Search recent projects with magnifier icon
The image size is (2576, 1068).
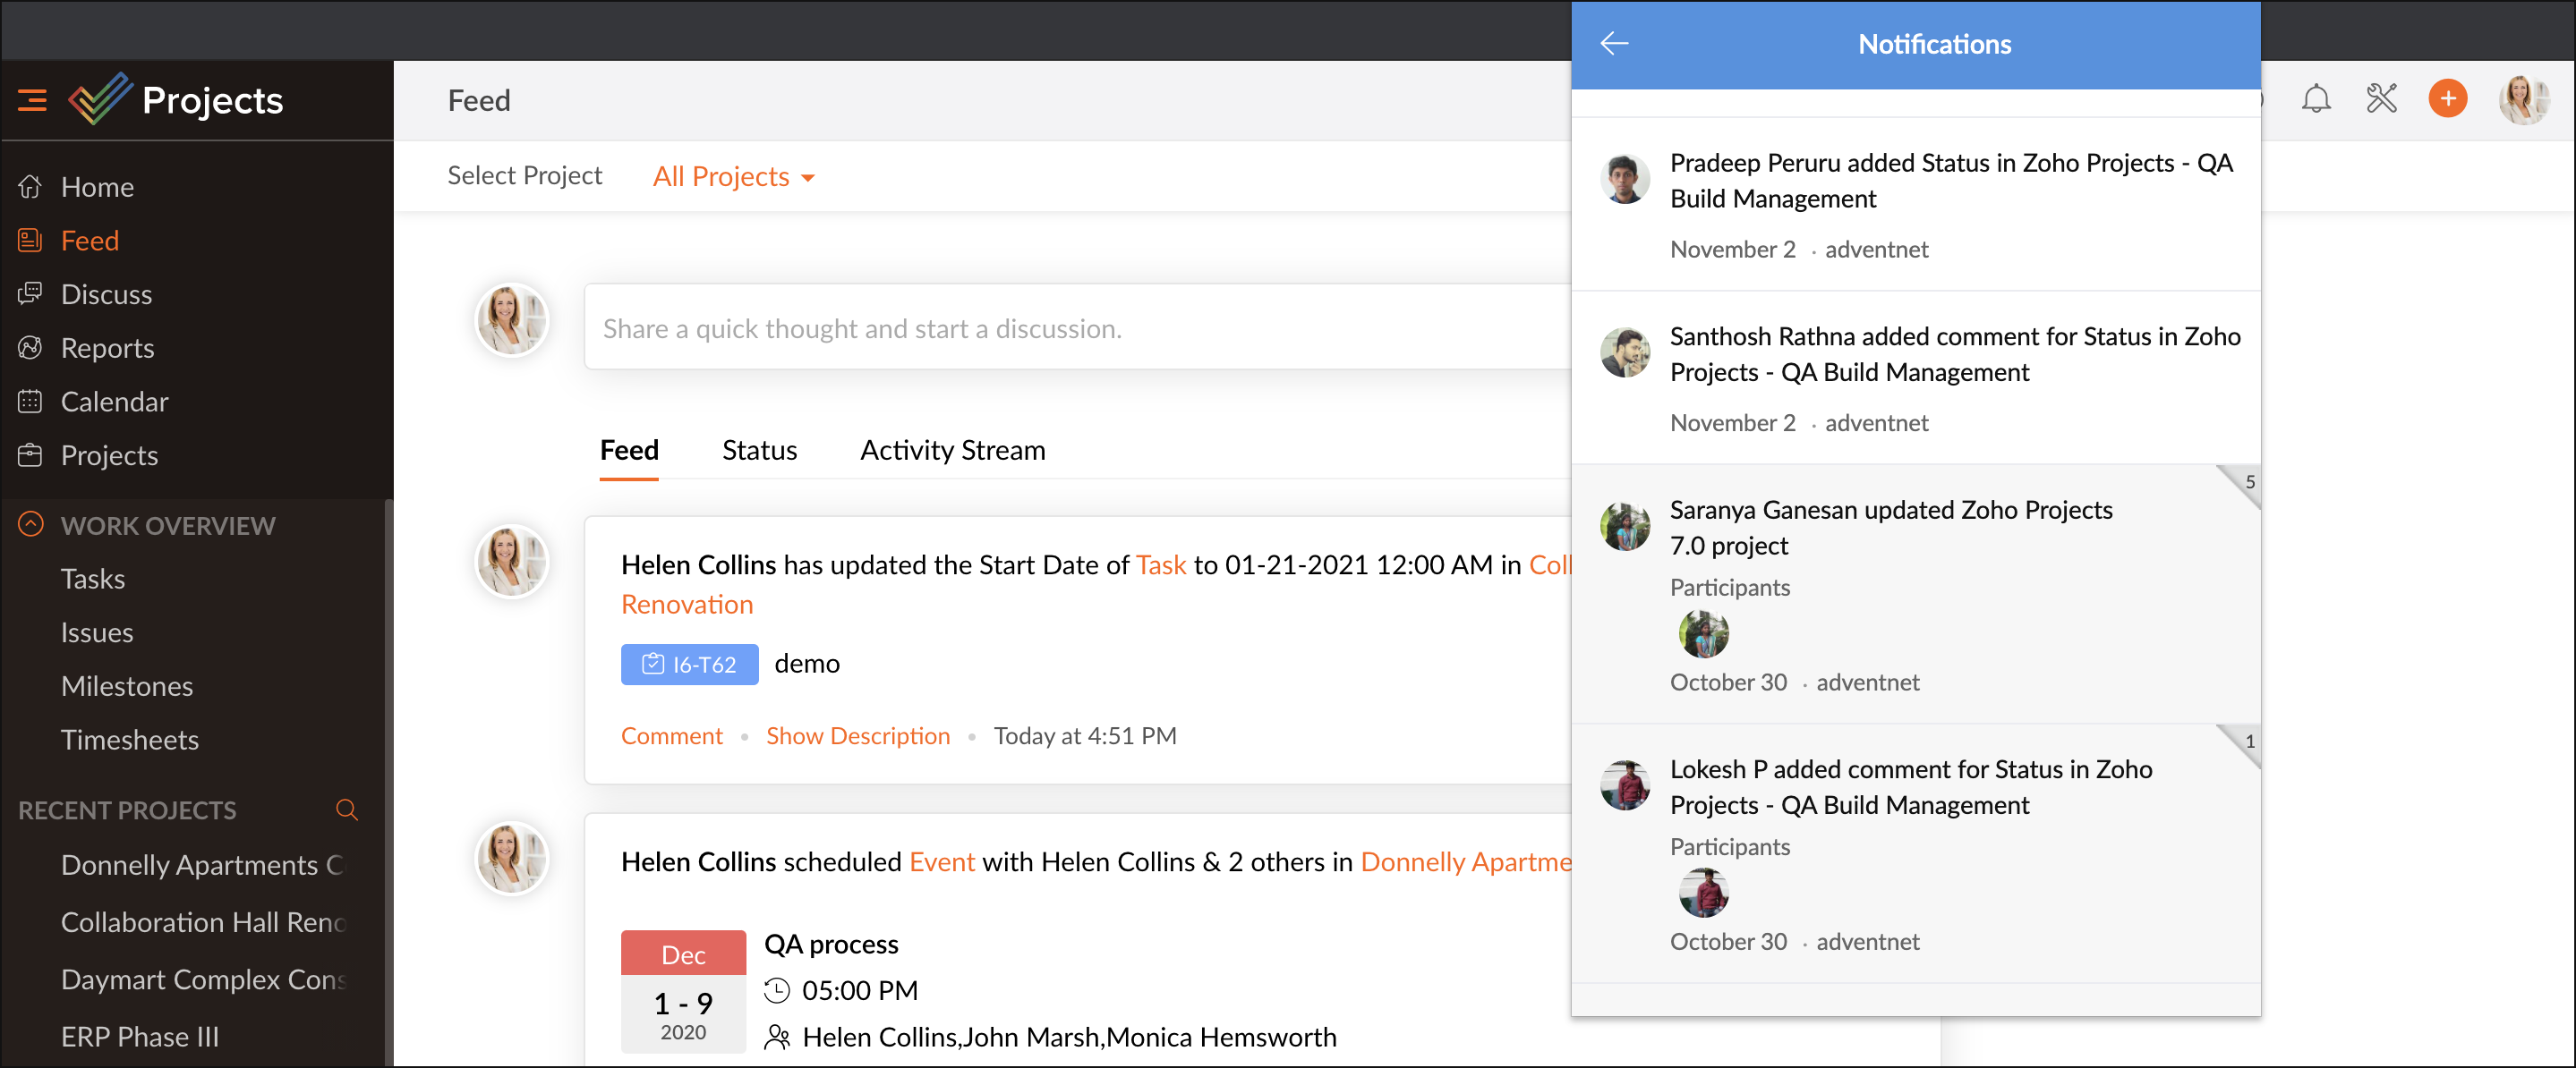tap(346, 809)
